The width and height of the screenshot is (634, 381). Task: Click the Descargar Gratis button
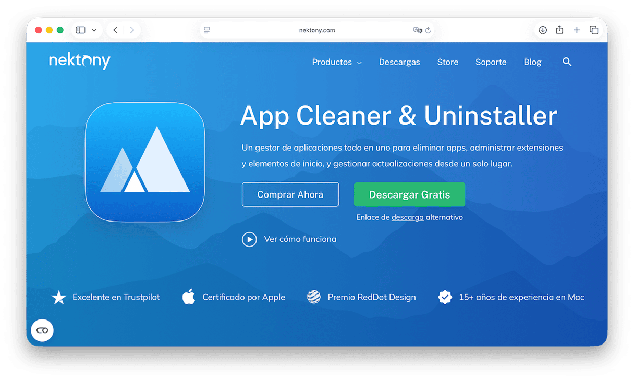pyautogui.click(x=409, y=194)
